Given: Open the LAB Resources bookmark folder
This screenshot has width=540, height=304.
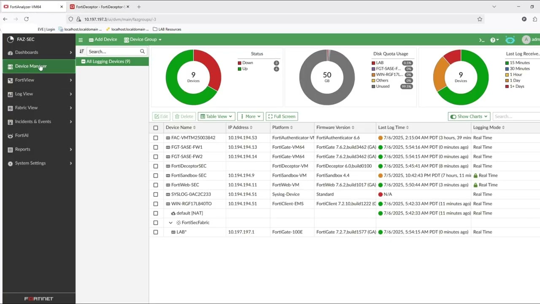Looking at the screenshot, I should [x=167, y=30].
